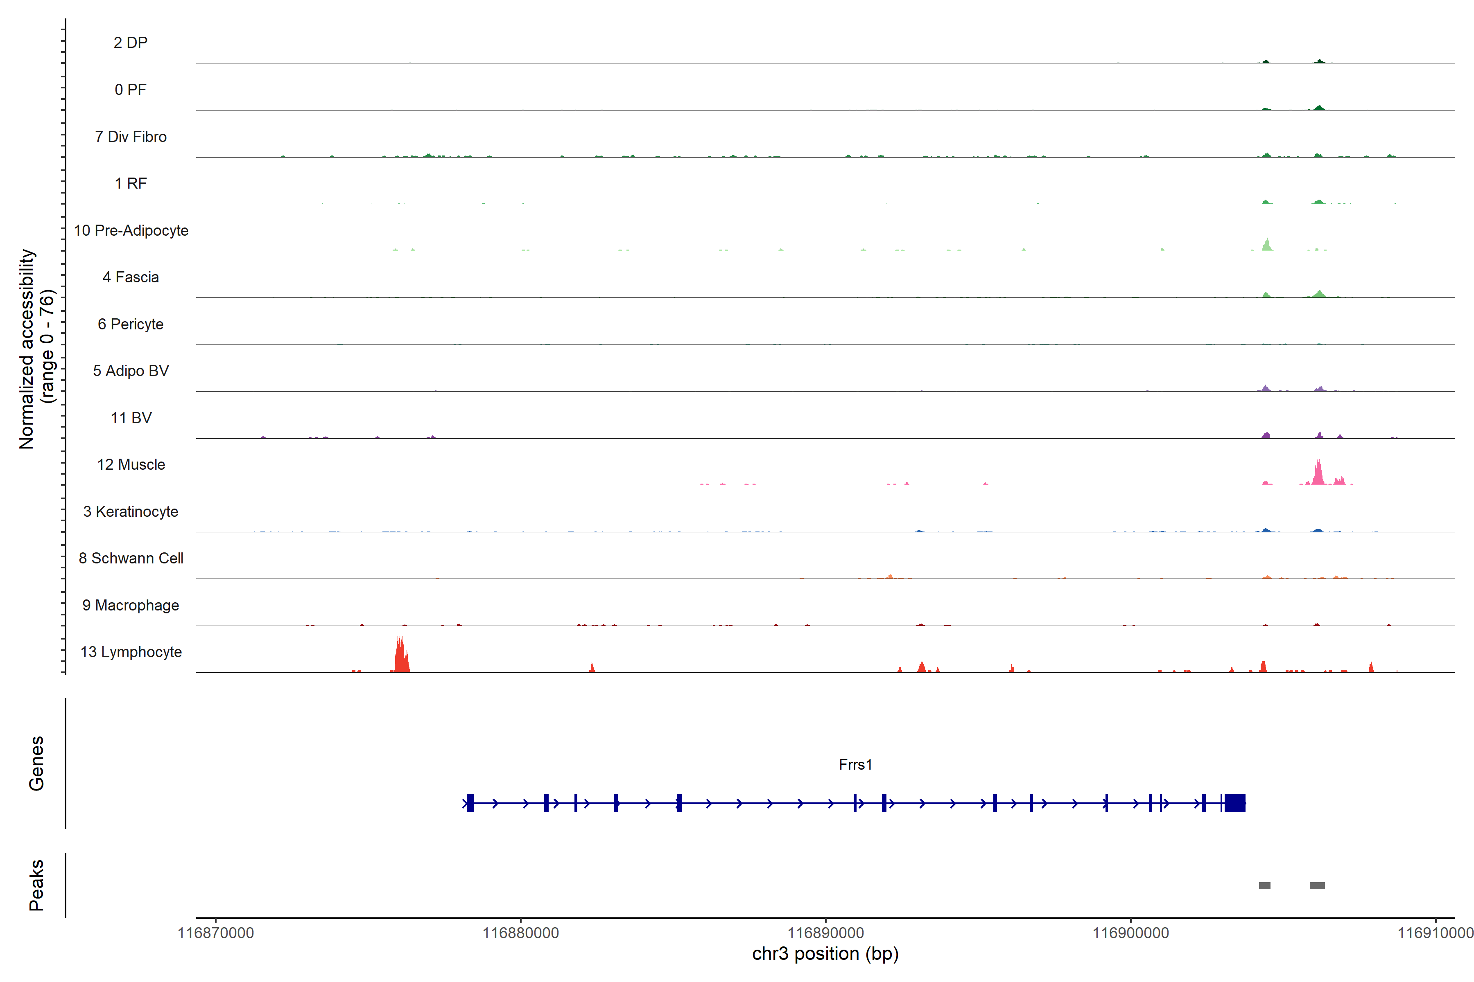Select the 13 Lymphocyte track label
Viewport: 1474px width, 982px height.
pyautogui.click(x=131, y=652)
